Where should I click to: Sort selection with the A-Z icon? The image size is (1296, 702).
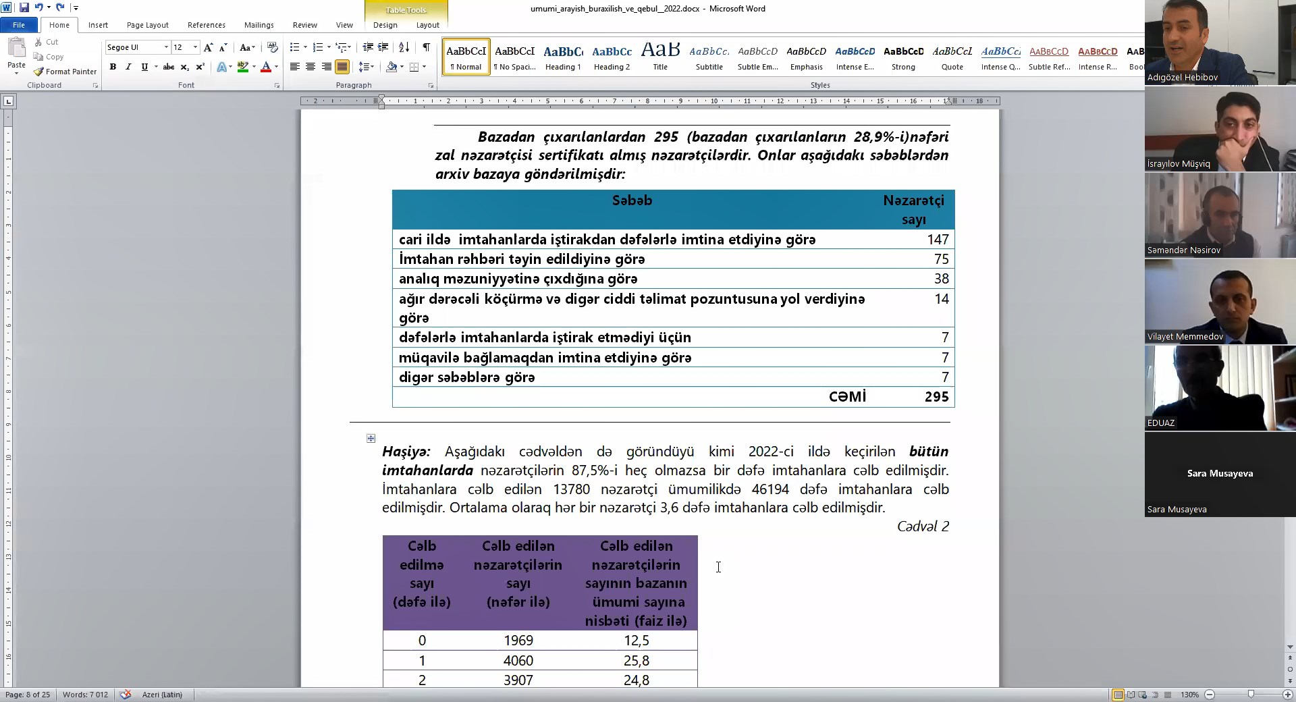404,47
